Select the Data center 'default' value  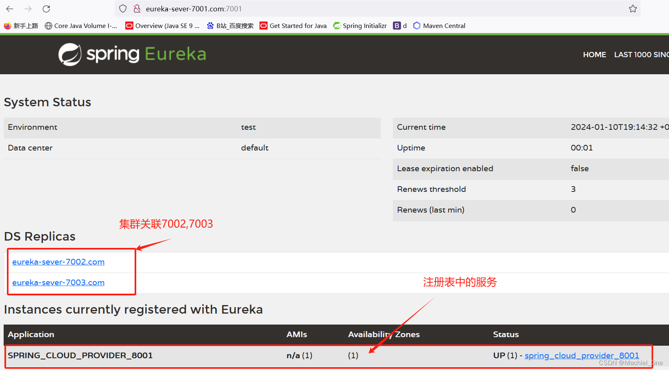point(255,148)
